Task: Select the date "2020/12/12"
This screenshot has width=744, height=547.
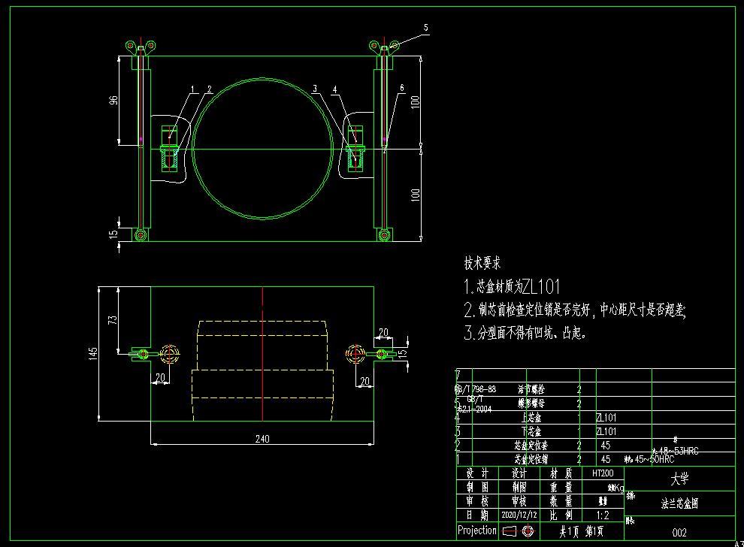Action: click(x=519, y=515)
